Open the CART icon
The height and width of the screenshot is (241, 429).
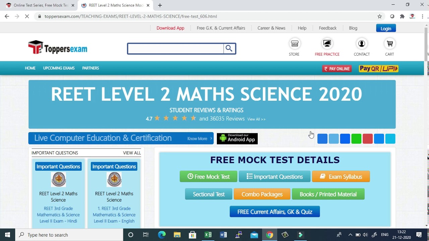point(389,44)
